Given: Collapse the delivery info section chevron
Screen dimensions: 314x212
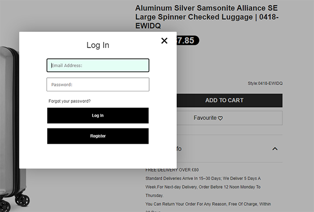Looking at the screenshot, I should [x=275, y=149].
